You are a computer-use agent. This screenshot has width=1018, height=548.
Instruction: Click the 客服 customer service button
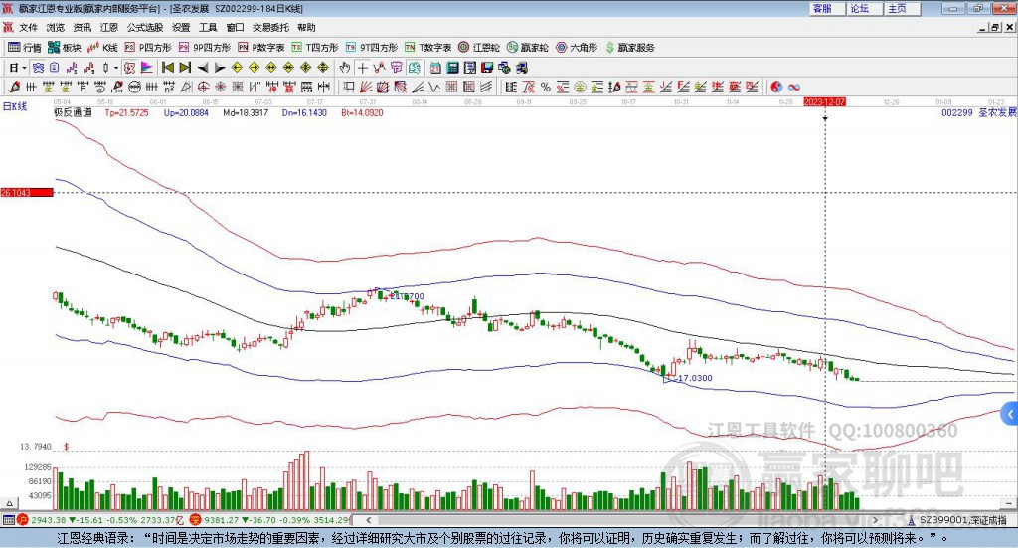822,8
